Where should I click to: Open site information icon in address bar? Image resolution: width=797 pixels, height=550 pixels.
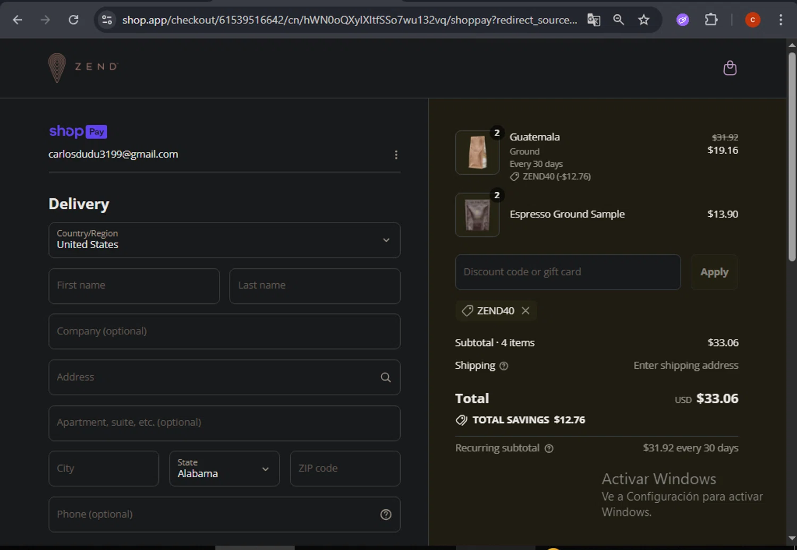(107, 20)
